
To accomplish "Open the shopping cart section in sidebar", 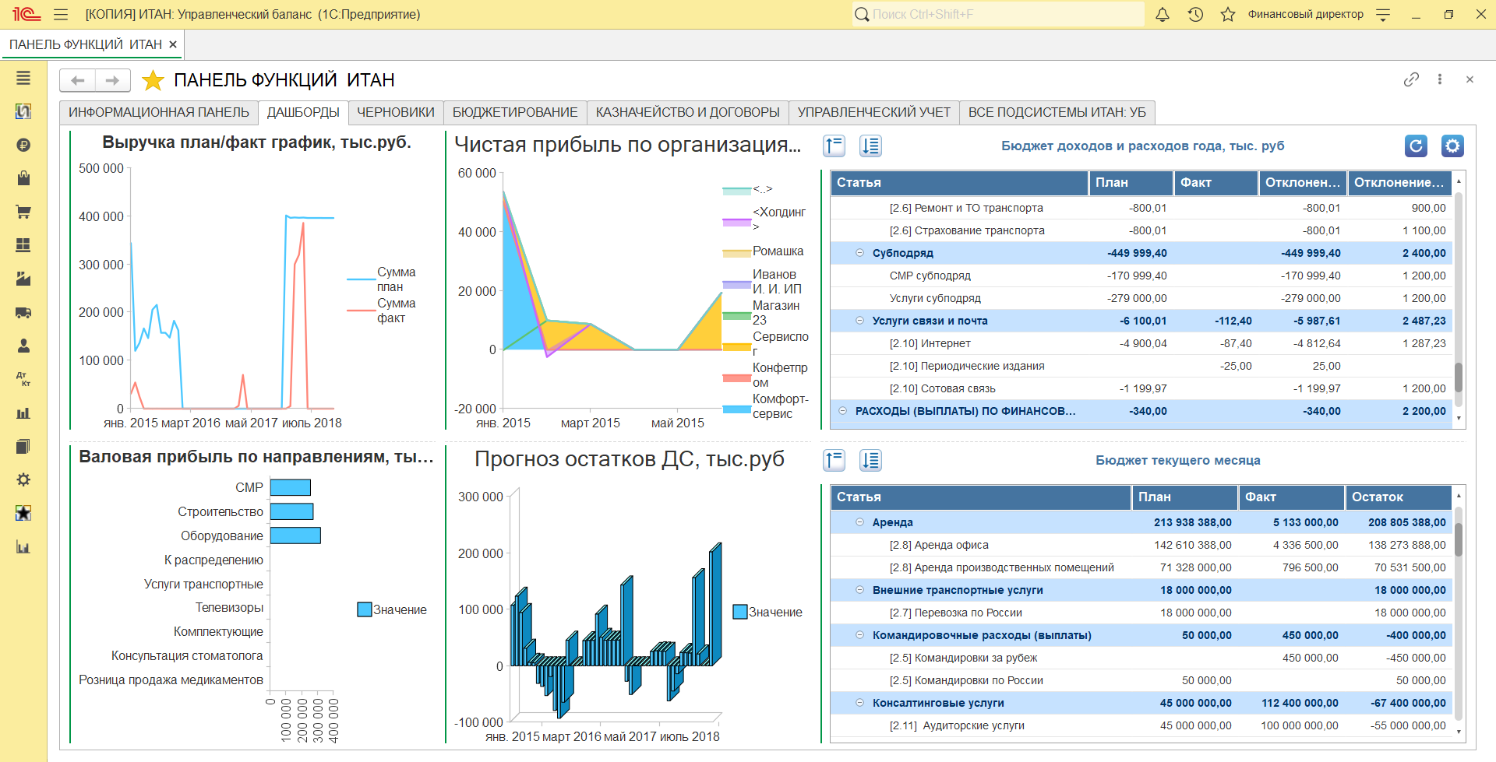I will (x=23, y=212).
